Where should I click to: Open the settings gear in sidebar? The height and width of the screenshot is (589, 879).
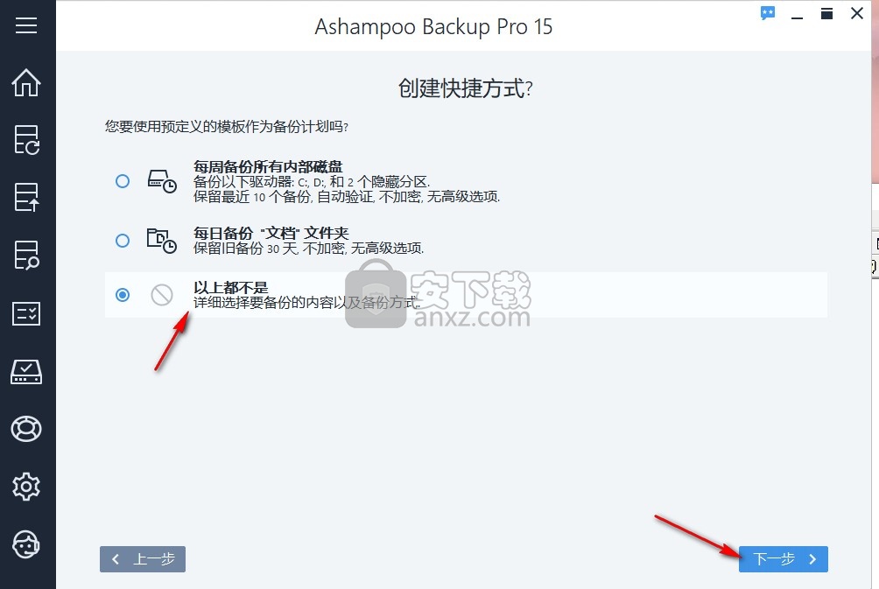[26, 487]
